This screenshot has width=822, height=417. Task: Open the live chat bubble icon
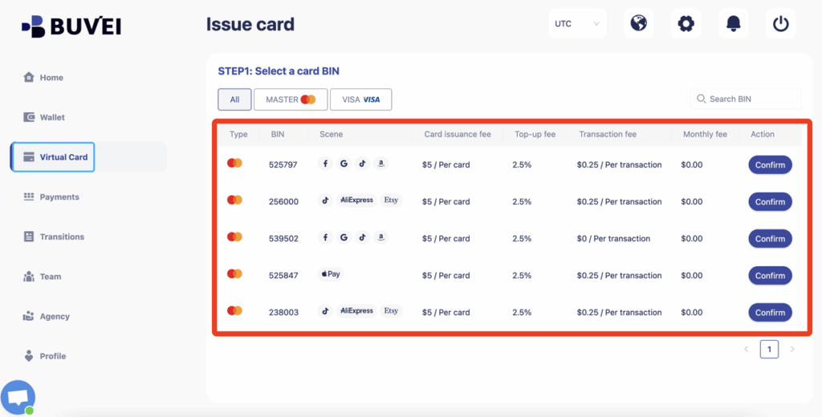click(18, 398)
